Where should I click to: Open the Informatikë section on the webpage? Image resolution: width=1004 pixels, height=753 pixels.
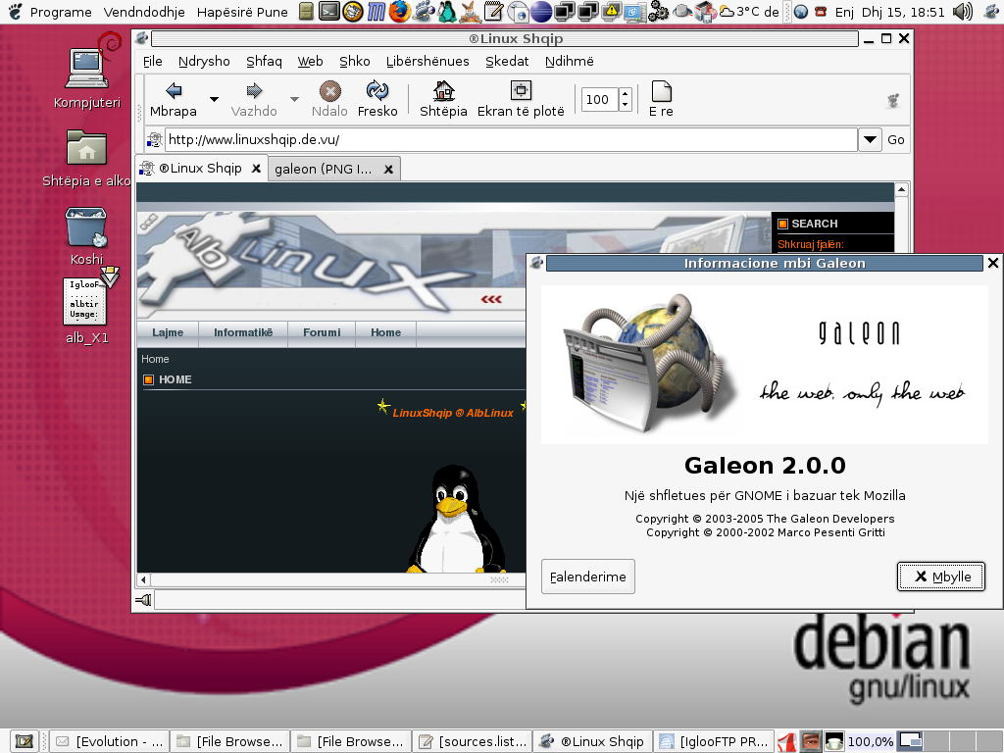pos(243,332)
